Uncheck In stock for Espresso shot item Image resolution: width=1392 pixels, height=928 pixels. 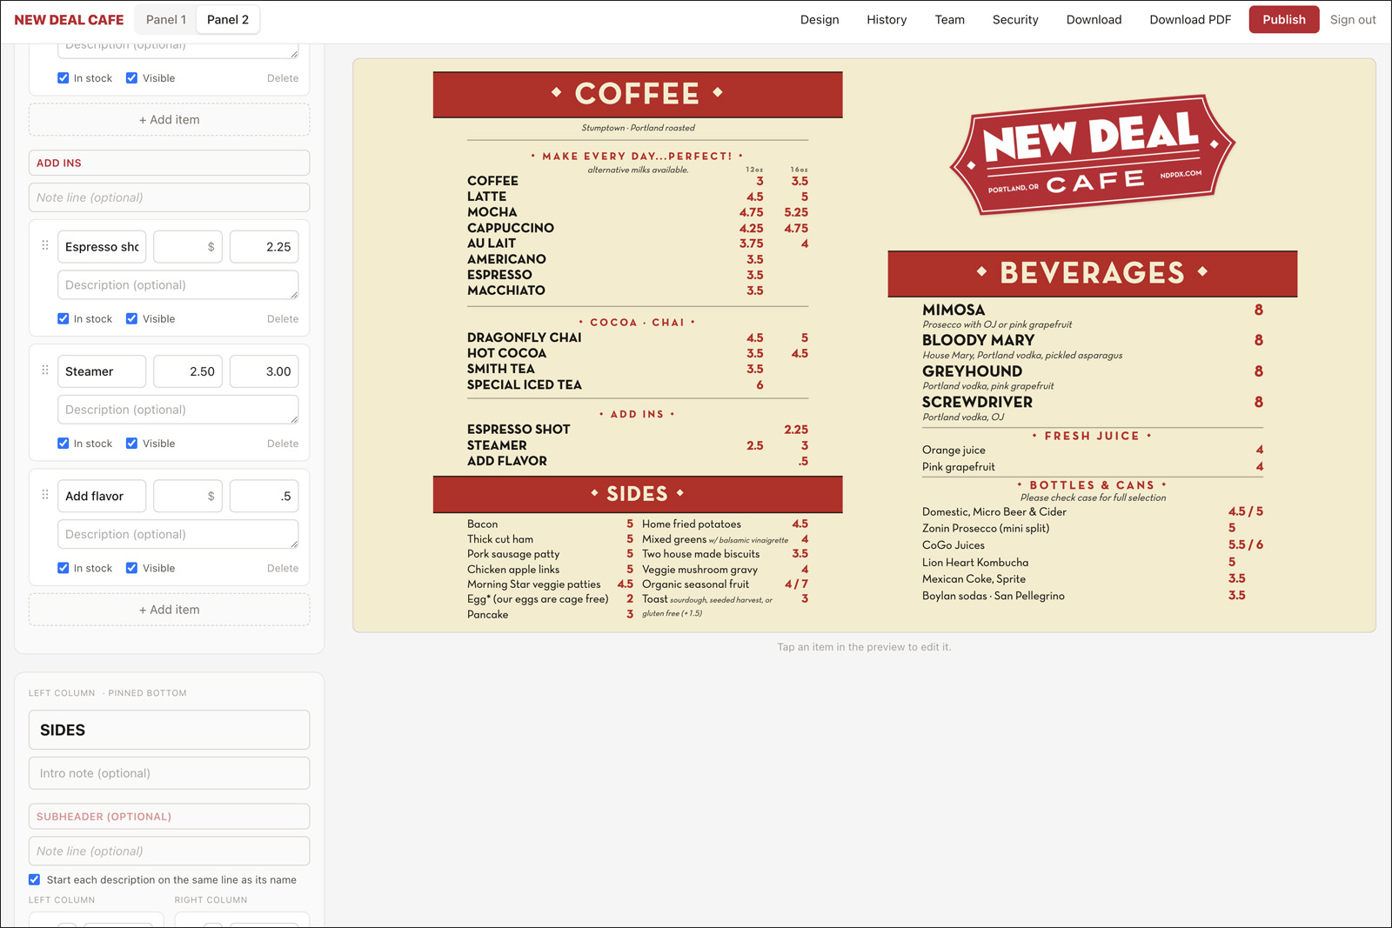[x=64, y=319]
